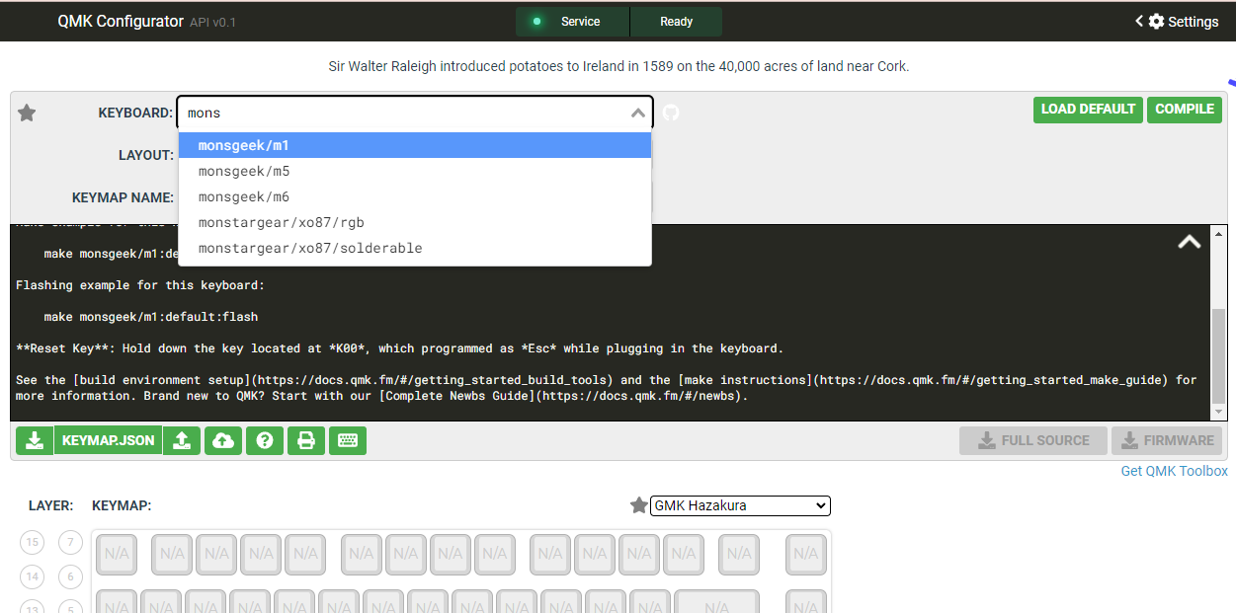Select layer 6 circle
The image size is (1236, 613).
point(70,576)
